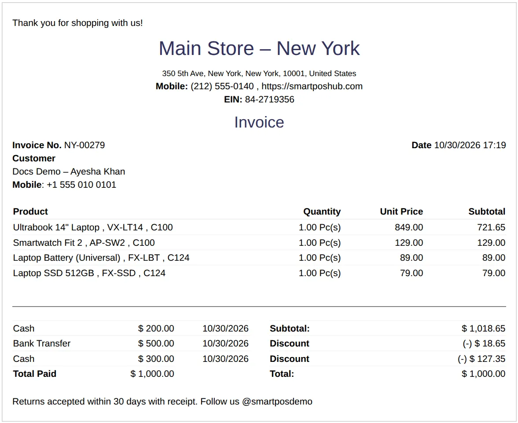Click the Laptop Battery subtotal 89.00
This screenshot has height=423, width=518.
494,258
